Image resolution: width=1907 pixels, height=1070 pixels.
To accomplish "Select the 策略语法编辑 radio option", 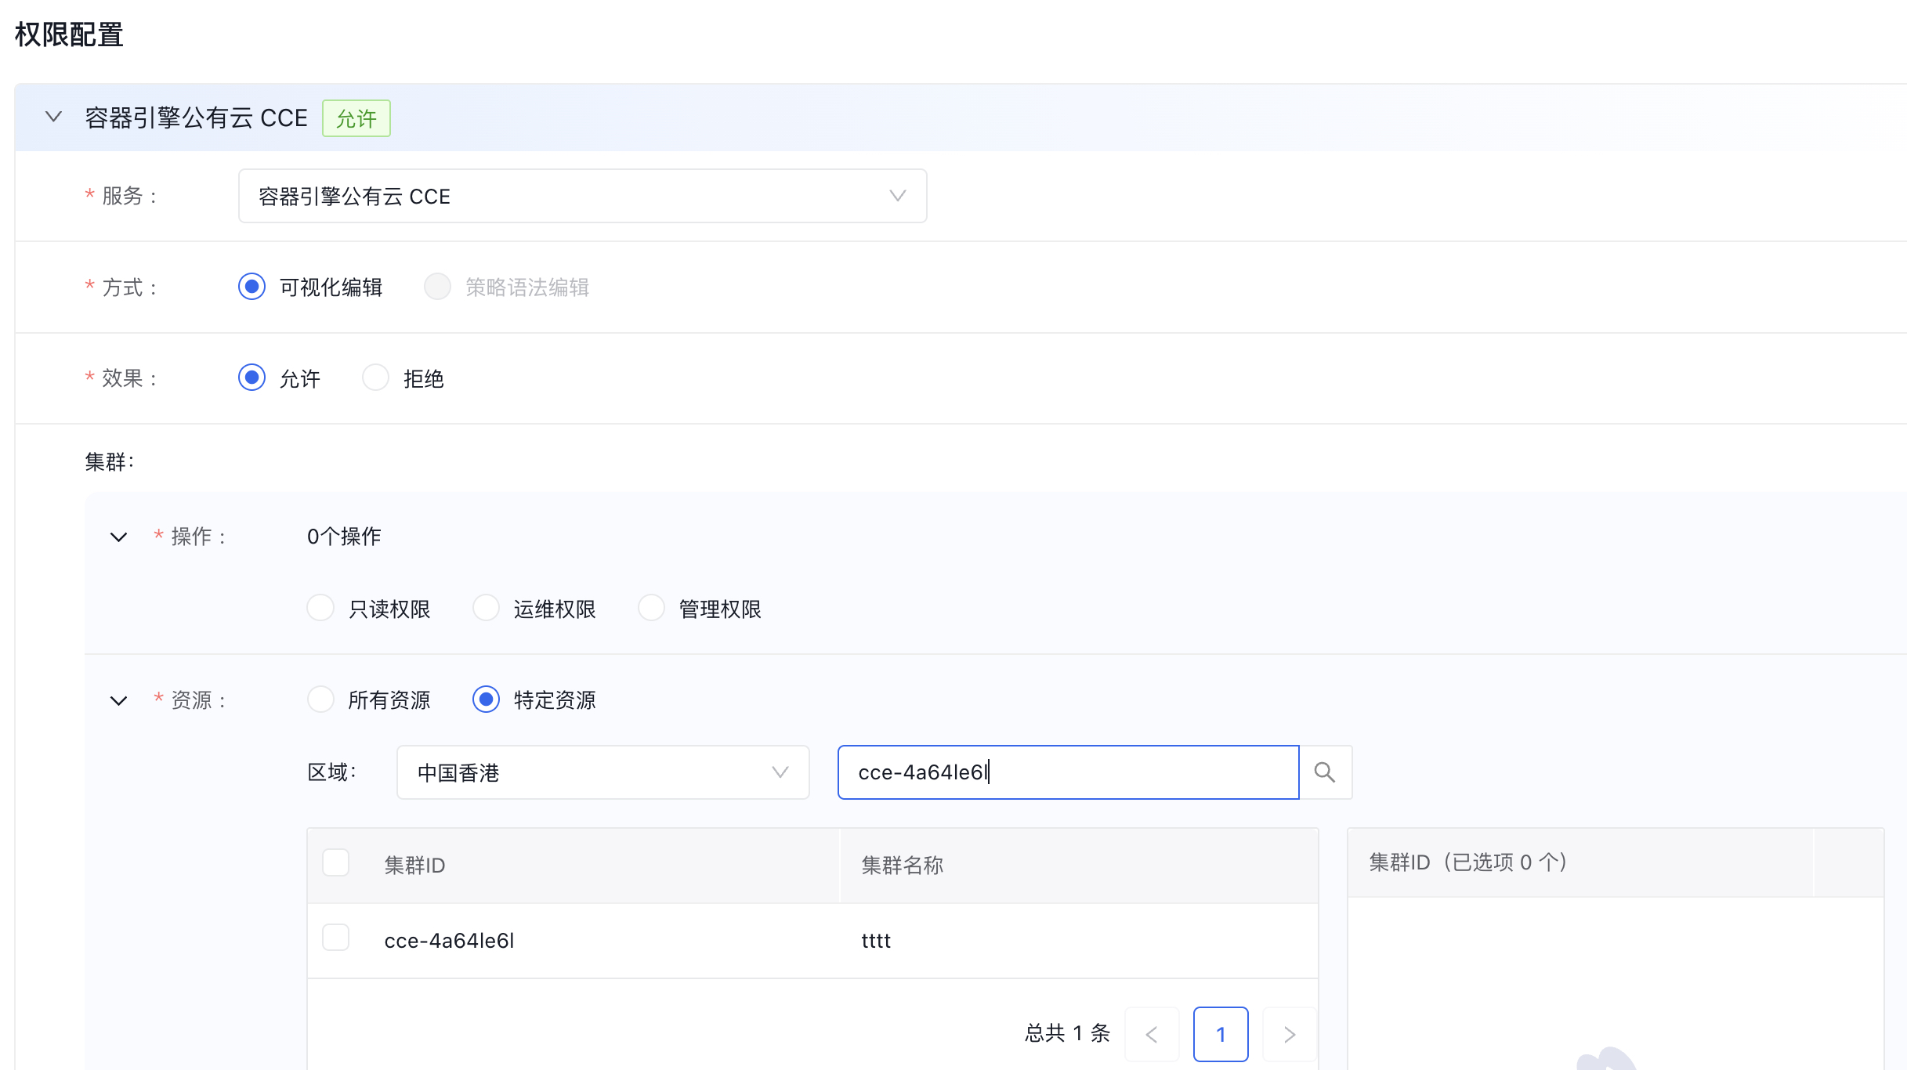I will coord(437,287).
